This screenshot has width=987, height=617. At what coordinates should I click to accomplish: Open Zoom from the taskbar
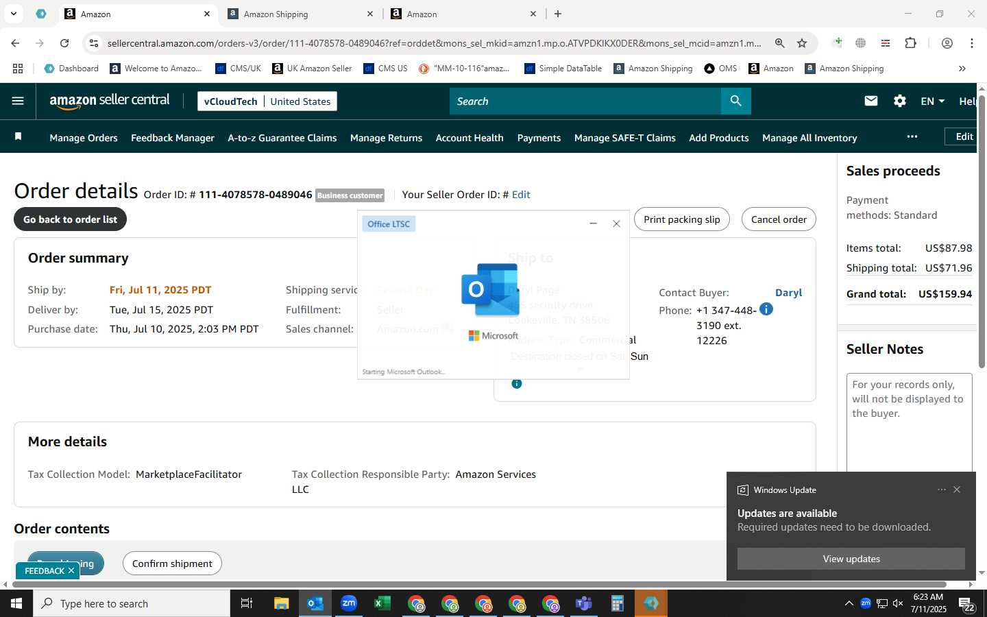pyautogui.click(x=349, y=603)
